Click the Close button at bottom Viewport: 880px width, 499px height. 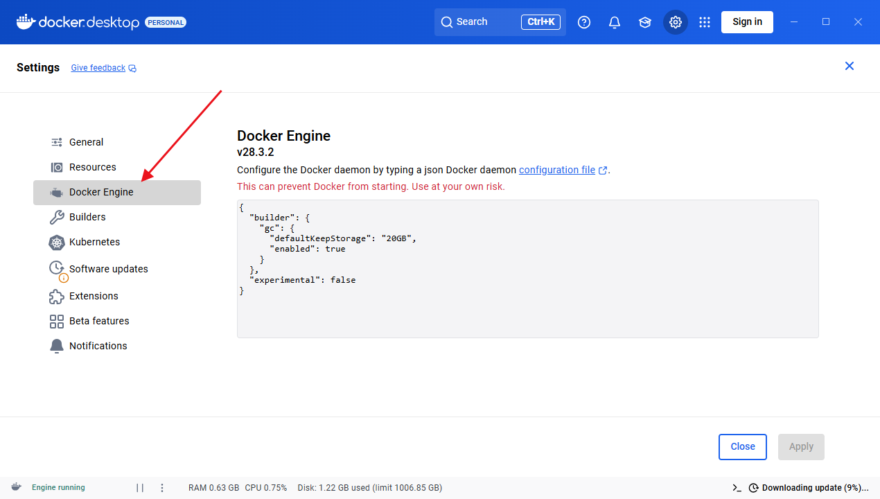click(743, 447)
